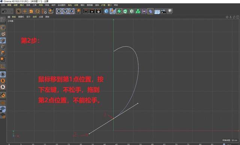The width and height of the screenshot is (240, 145).
Task: Click Make Editable icon atop left palette
Action: 3,19
